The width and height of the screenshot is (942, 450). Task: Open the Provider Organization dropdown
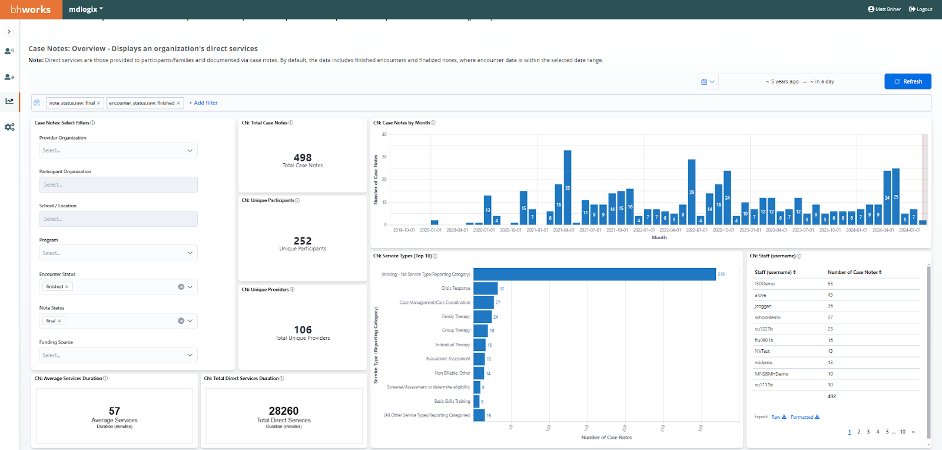(118, 151)
